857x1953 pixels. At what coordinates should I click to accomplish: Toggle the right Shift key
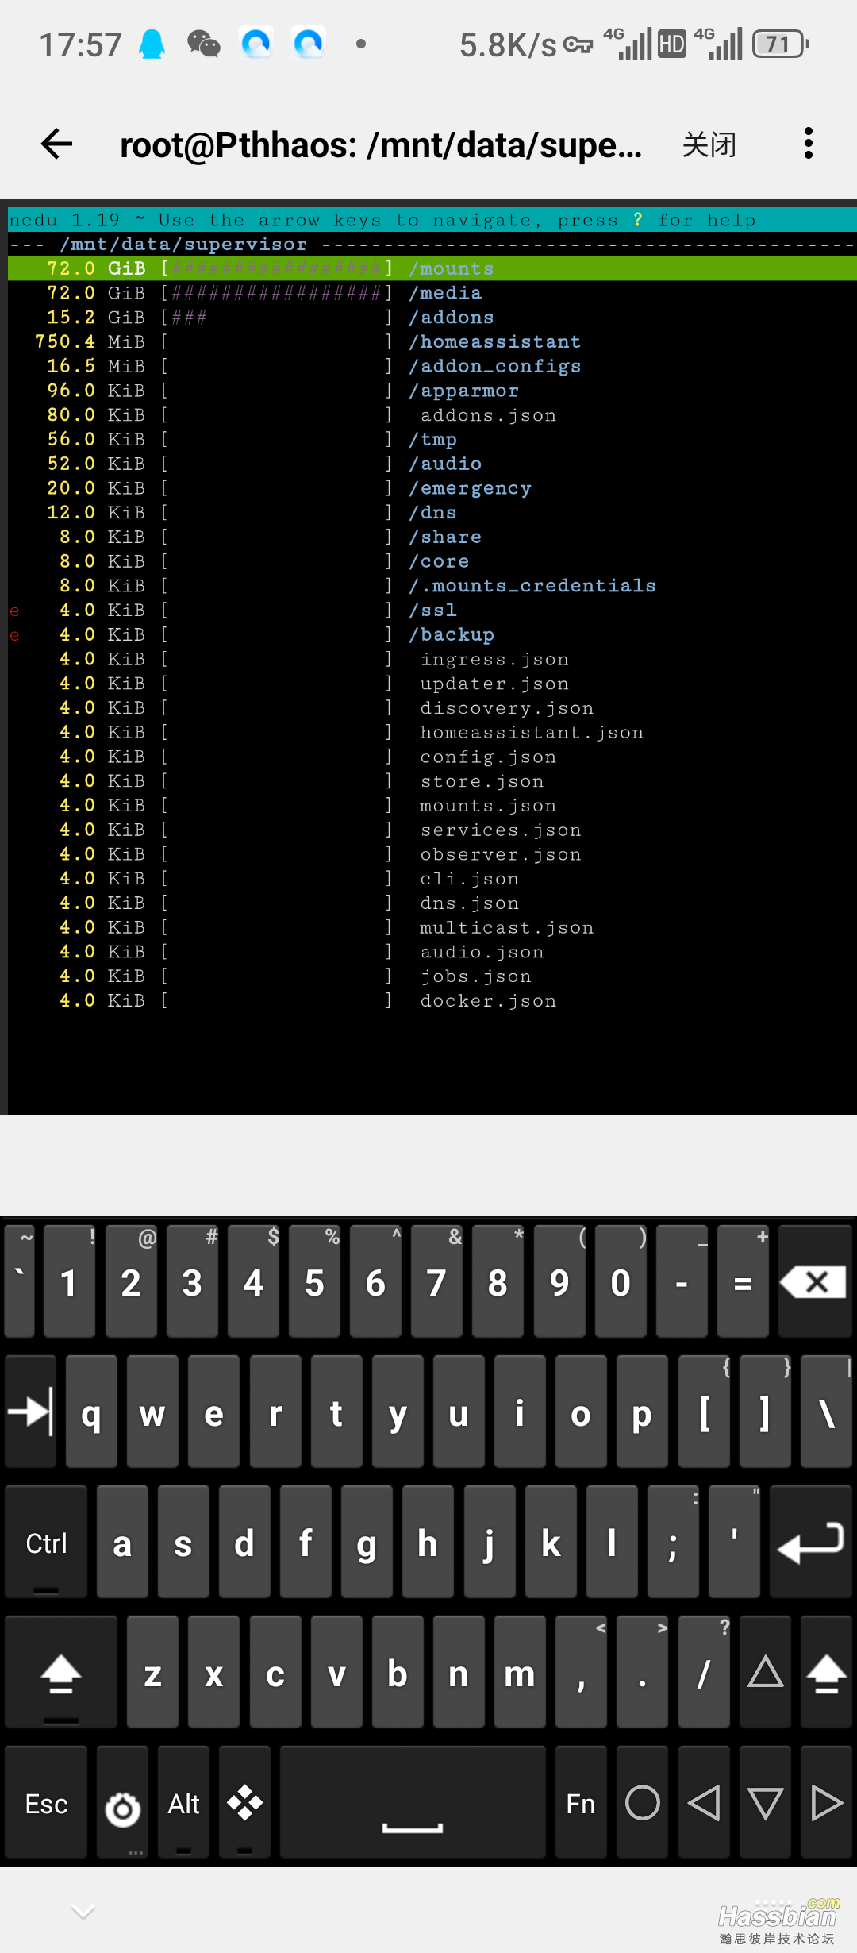[x=826, y=1672]
